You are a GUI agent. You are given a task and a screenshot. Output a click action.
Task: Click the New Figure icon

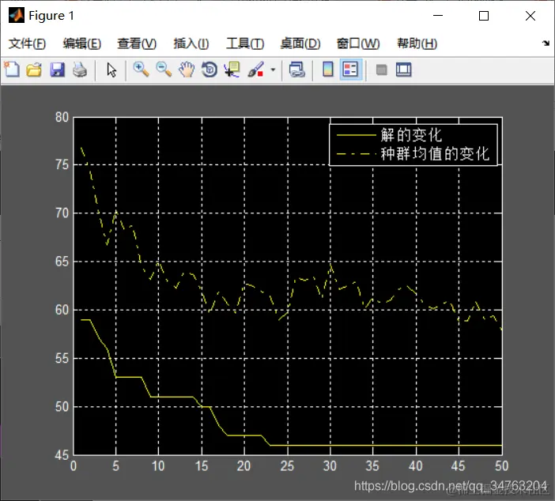coord(12,70)
